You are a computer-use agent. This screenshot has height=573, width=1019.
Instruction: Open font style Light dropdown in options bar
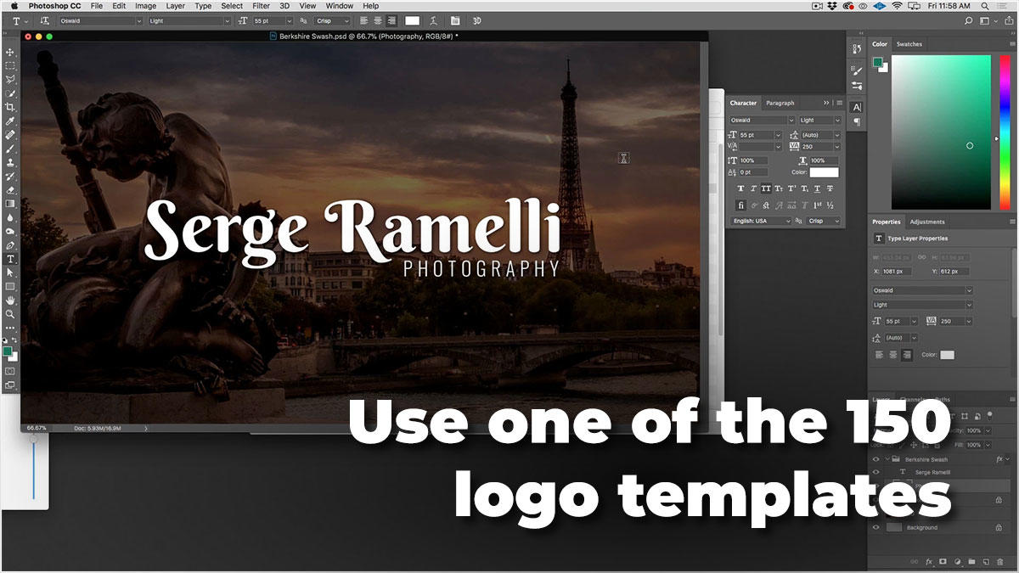click(x=189, y=20)
